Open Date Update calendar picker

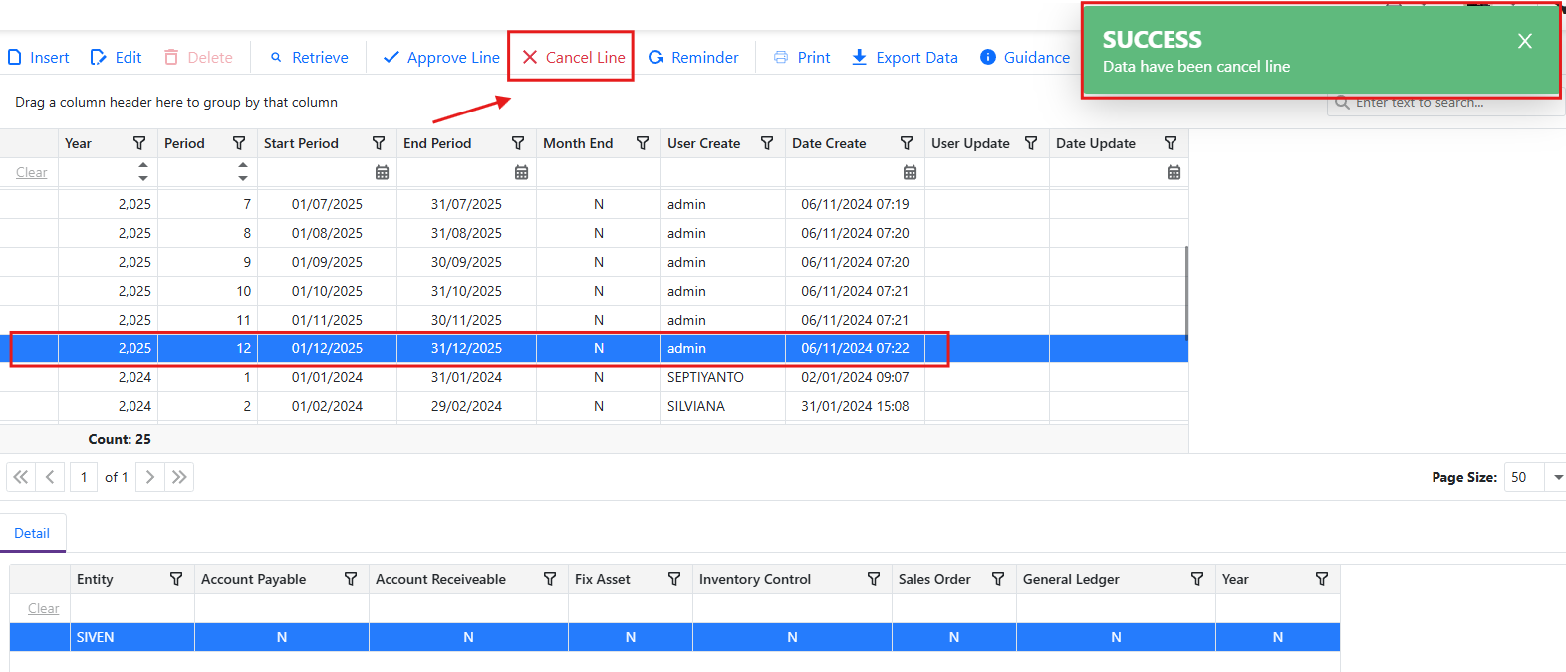click(1174, 172)
